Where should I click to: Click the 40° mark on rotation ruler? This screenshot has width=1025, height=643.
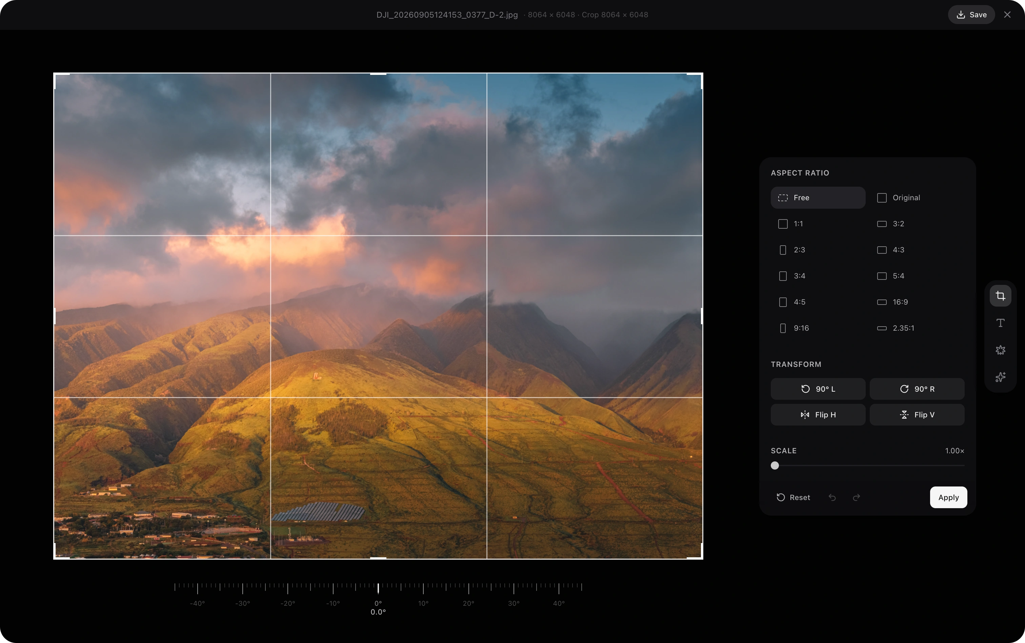point(559,603)
